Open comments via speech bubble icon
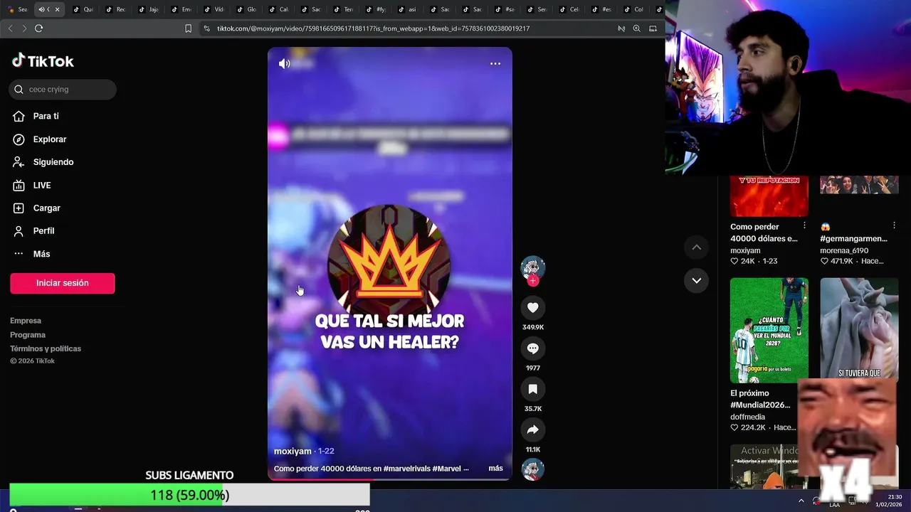 (x=532, y=348)
